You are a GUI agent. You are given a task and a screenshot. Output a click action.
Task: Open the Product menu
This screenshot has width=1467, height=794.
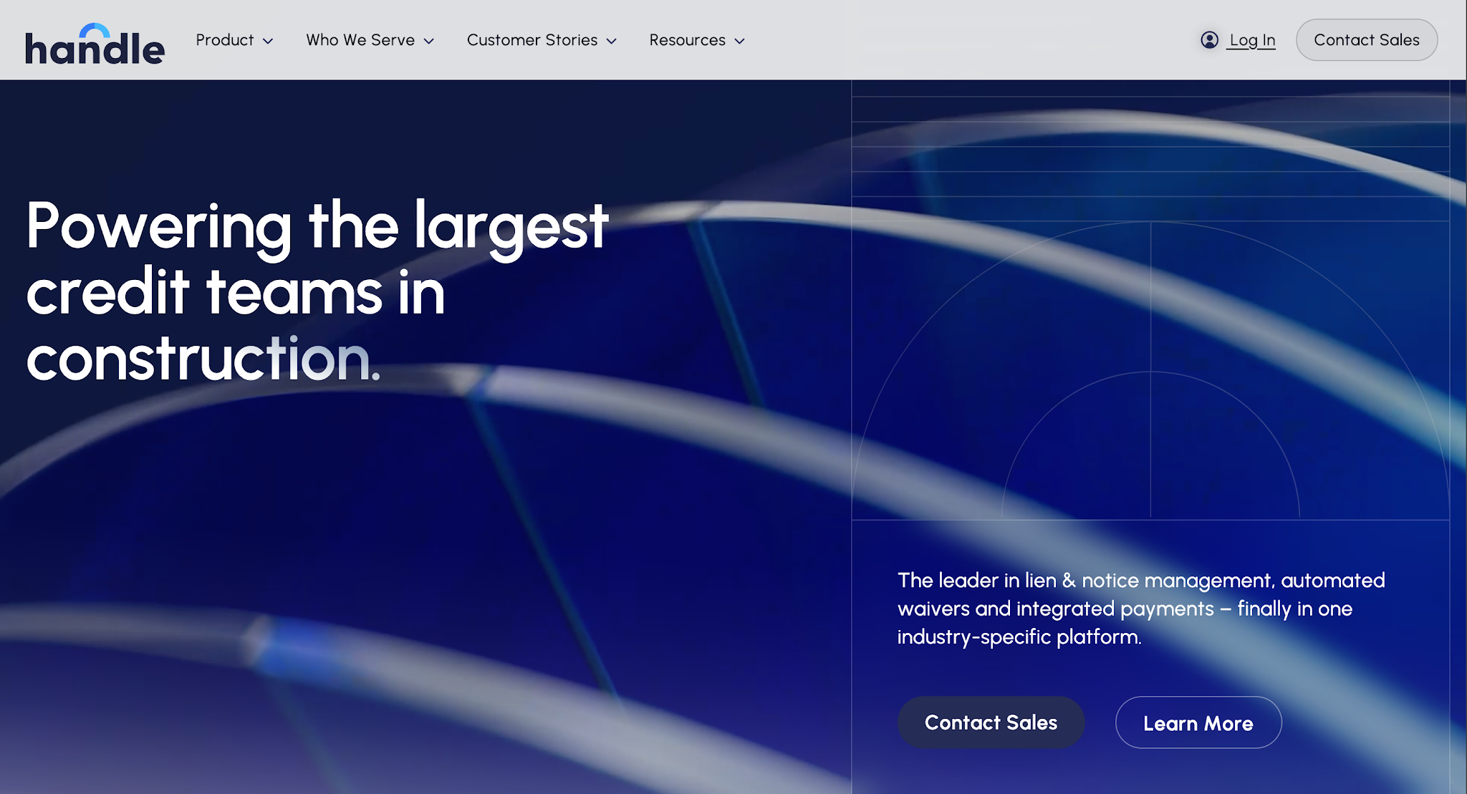[x=234, y=40]
